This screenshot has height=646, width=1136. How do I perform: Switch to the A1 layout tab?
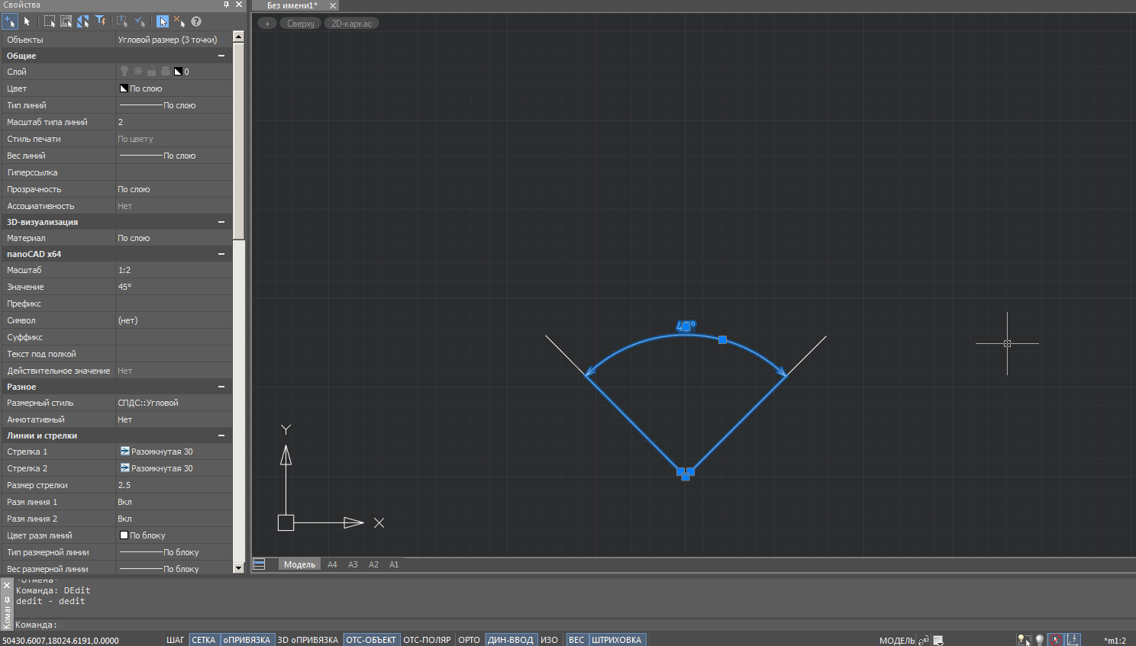point(394,564)
